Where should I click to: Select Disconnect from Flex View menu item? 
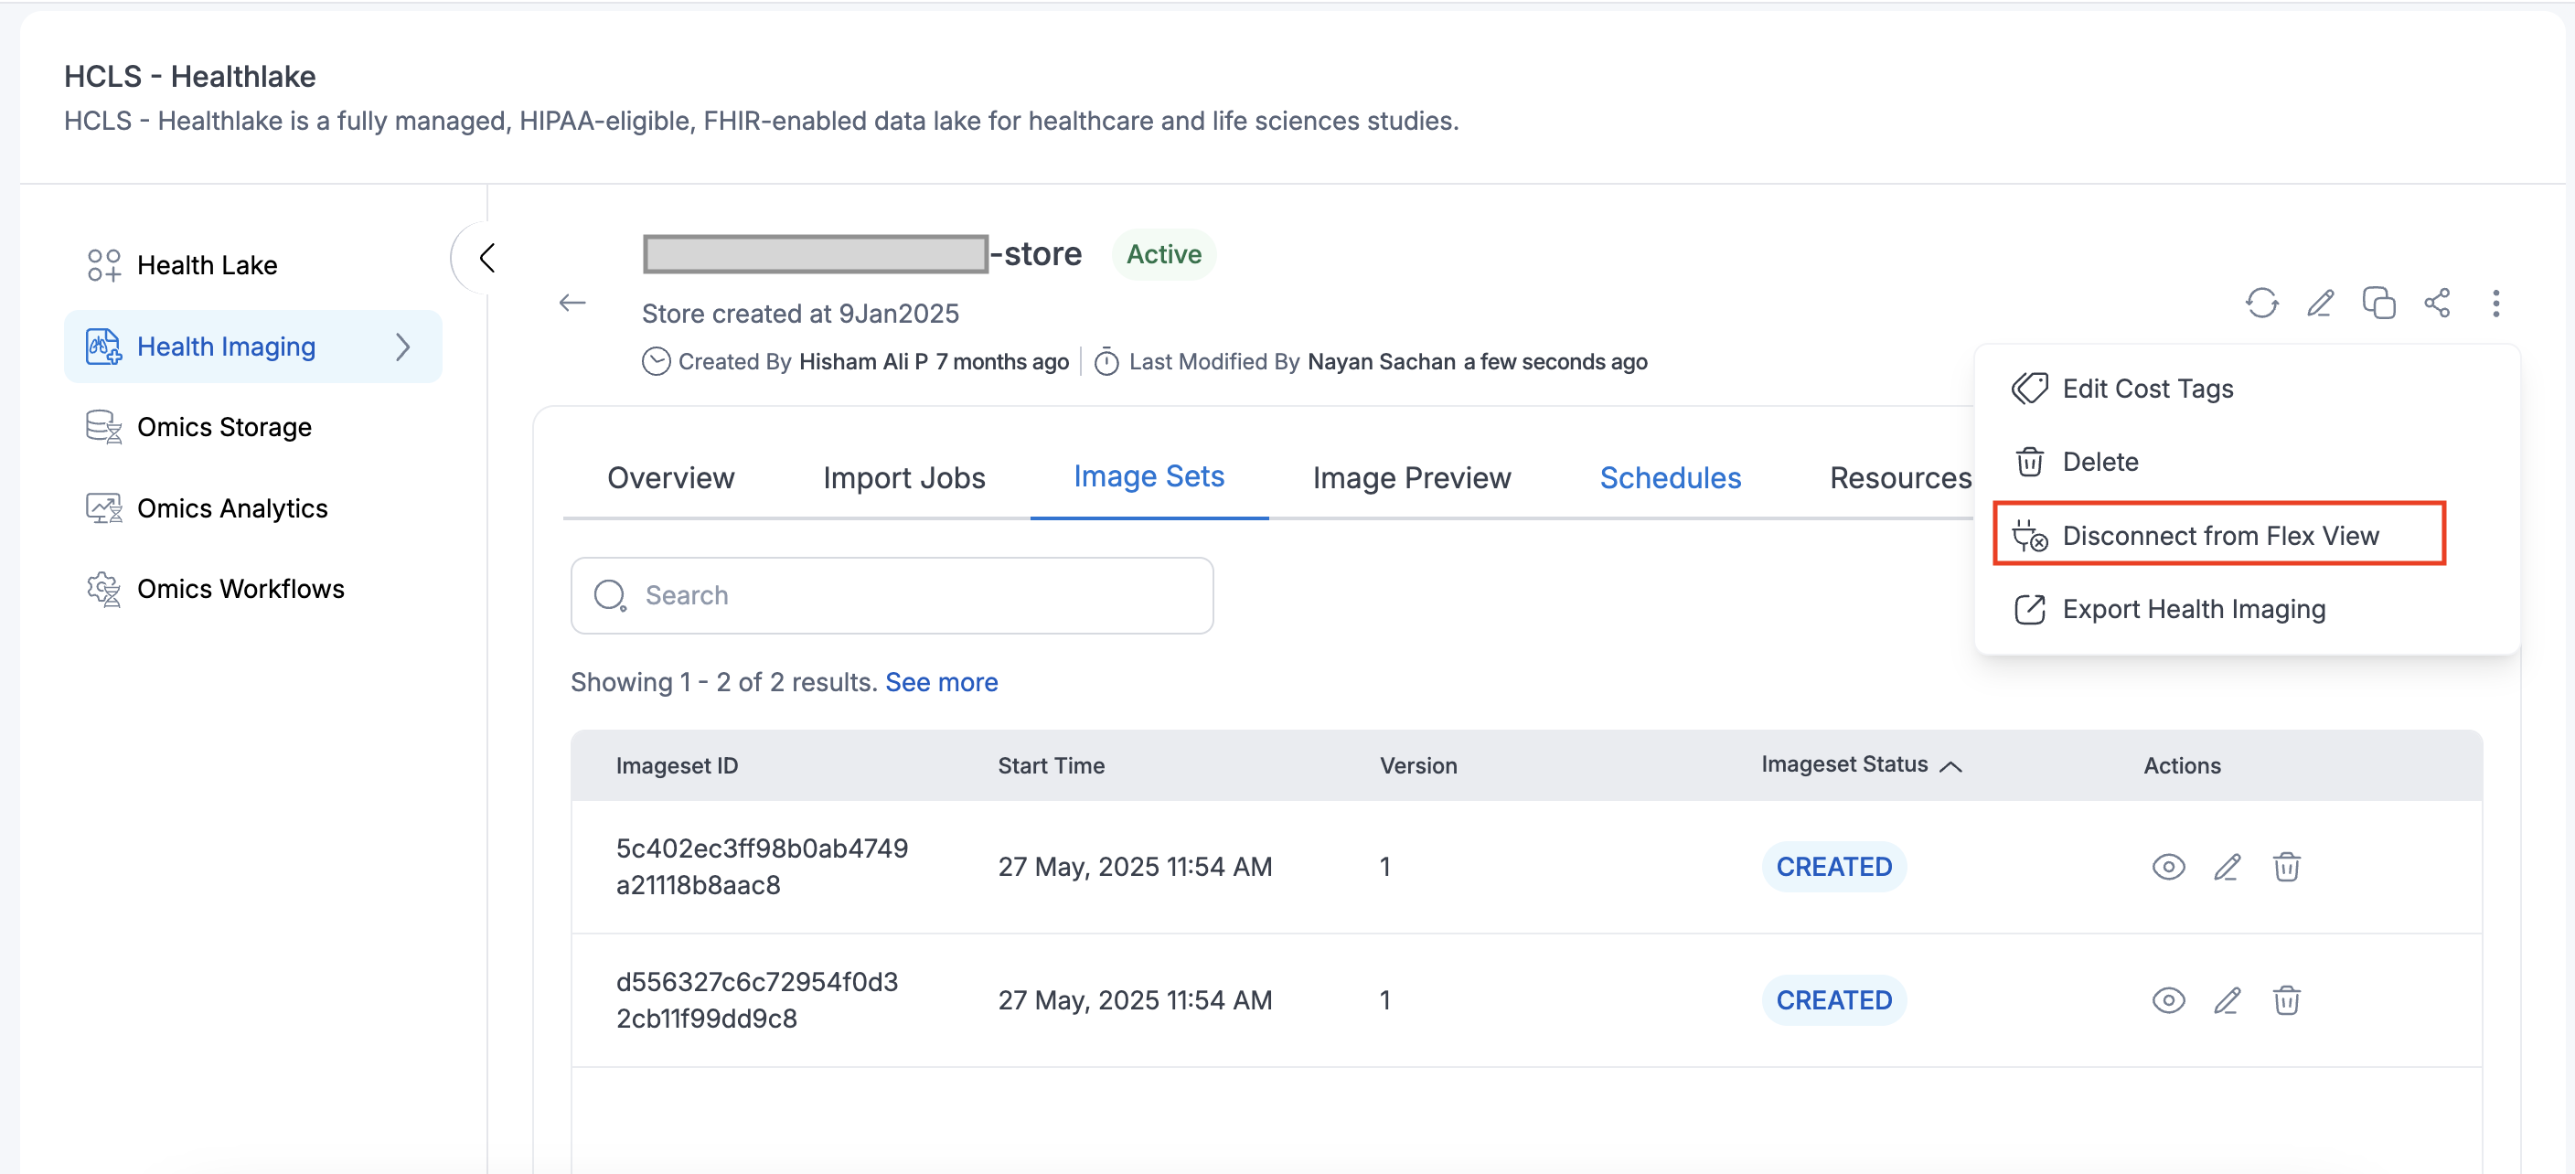point(2219,536)
